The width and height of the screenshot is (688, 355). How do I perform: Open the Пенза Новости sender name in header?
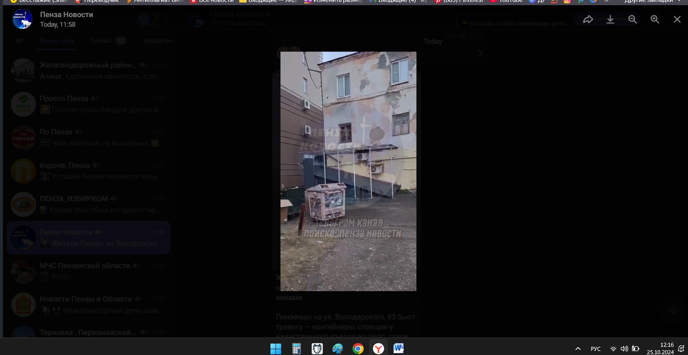[x=66, y=15]
